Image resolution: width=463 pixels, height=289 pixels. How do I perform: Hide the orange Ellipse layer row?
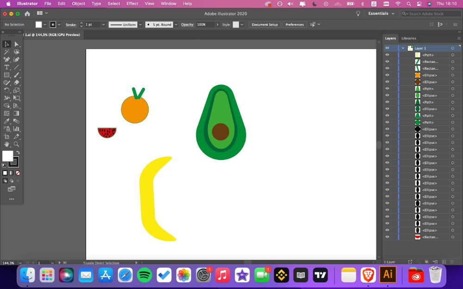pyautogui.click(x=387, y=75)
